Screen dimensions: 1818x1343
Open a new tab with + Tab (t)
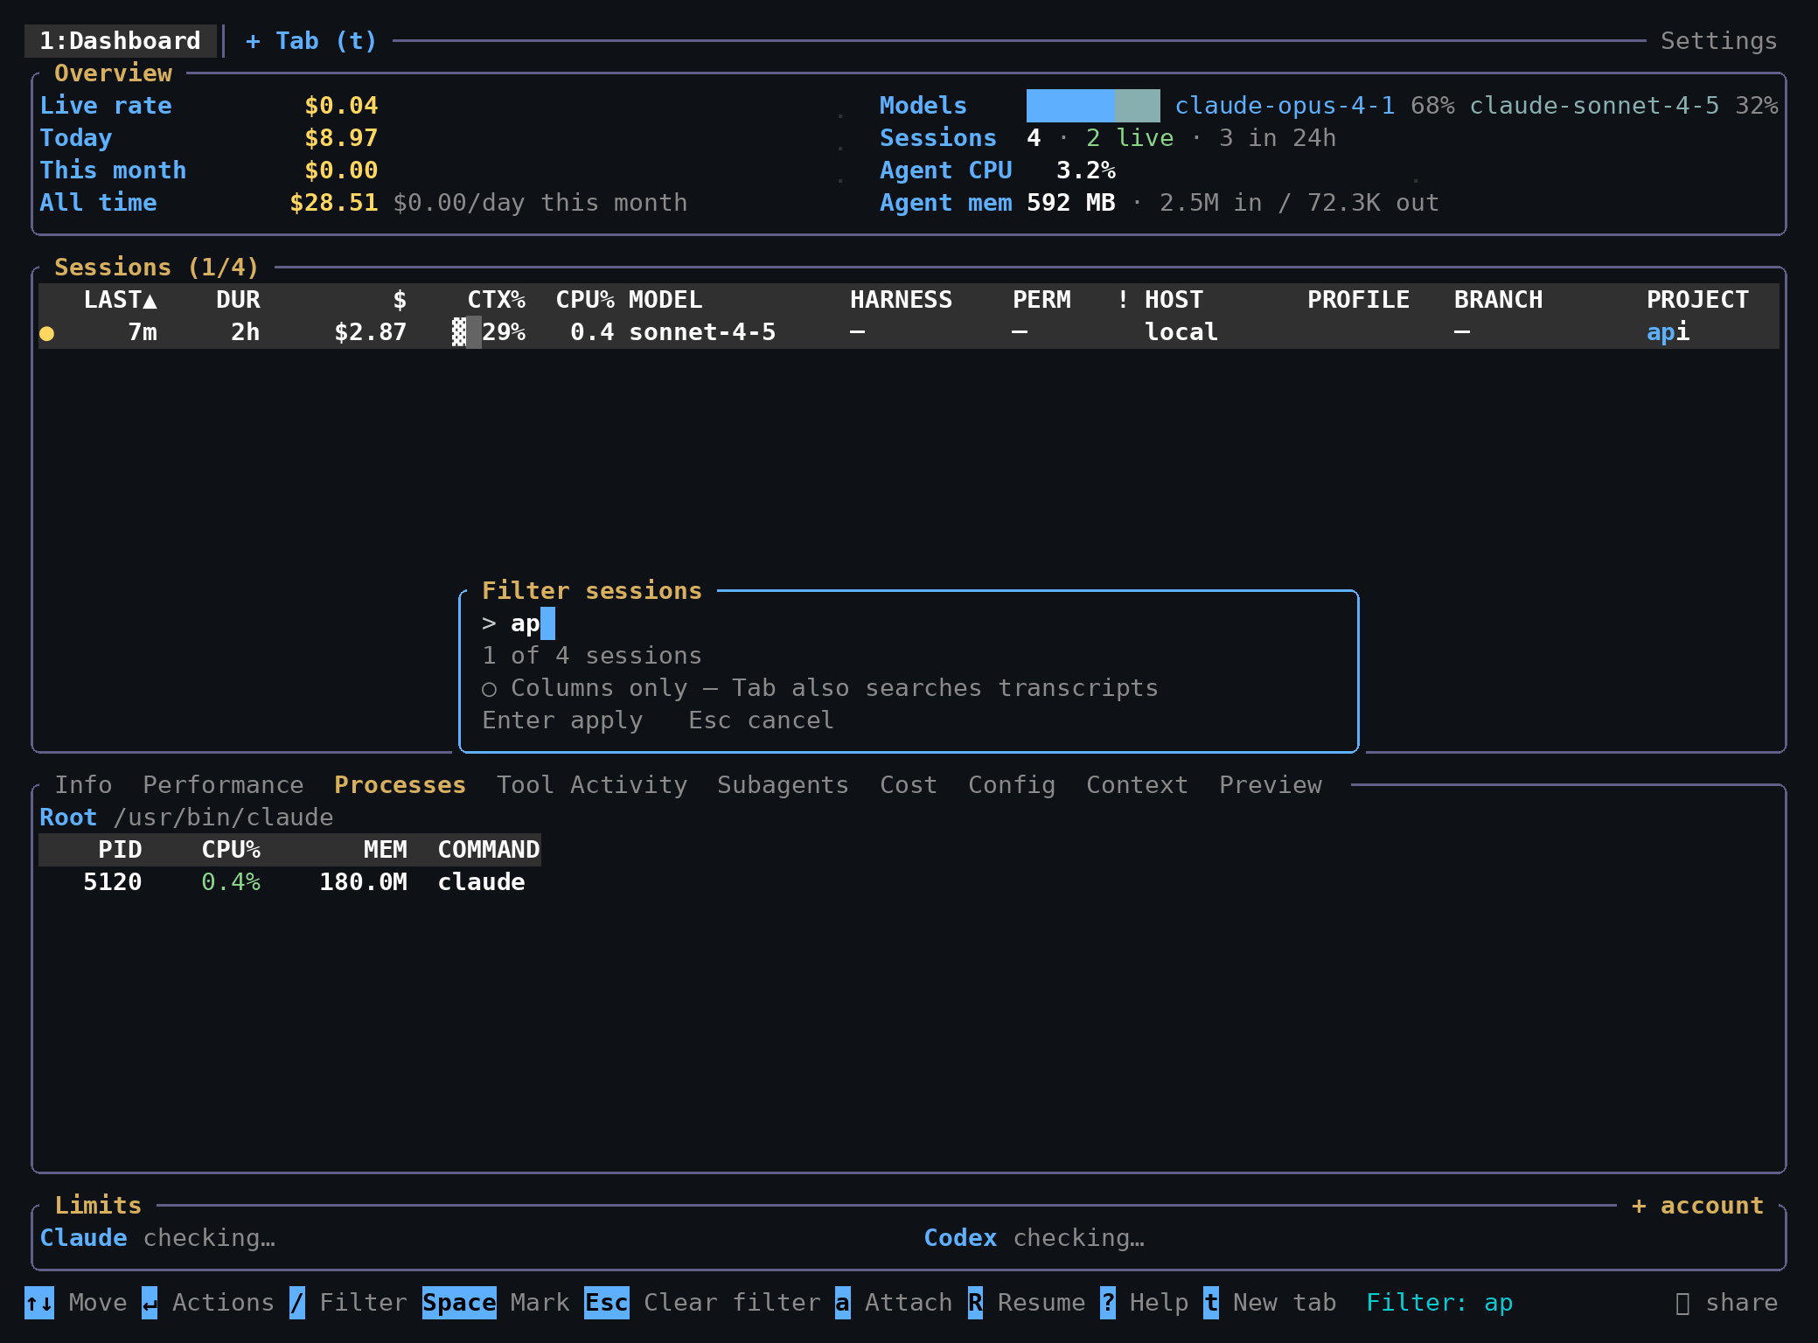tap(310, 41)
